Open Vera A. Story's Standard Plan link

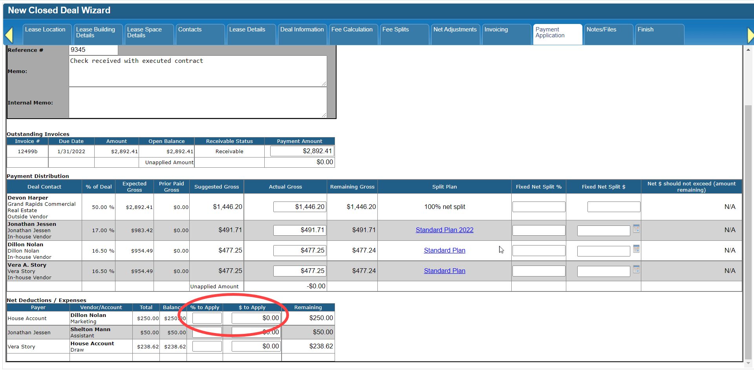coord(444,271)
